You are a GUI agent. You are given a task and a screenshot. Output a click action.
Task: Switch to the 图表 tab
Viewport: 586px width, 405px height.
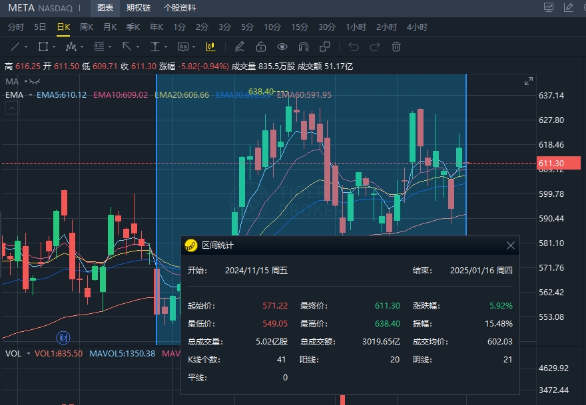click(105, 8)
